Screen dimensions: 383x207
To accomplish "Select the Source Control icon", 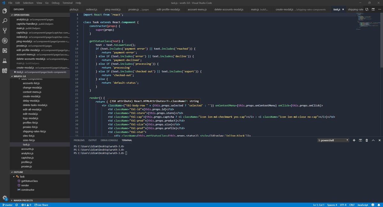I will pos(4,30).
